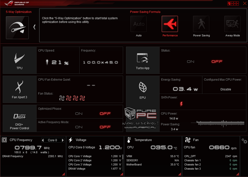248x177 pixels.
Task: Turn Optimized Phase ON
Action: click(x=79, y=114)
